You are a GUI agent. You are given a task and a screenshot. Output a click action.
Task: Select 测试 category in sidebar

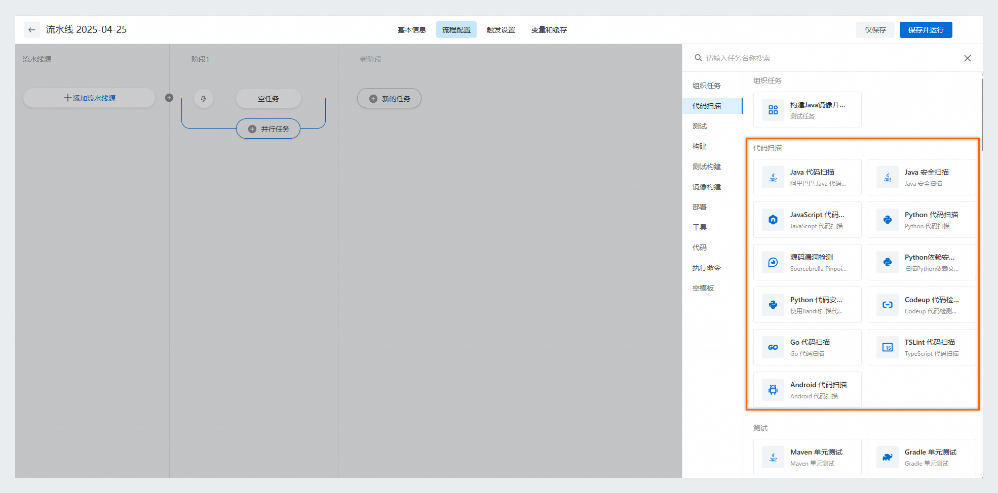coord(712,126)
